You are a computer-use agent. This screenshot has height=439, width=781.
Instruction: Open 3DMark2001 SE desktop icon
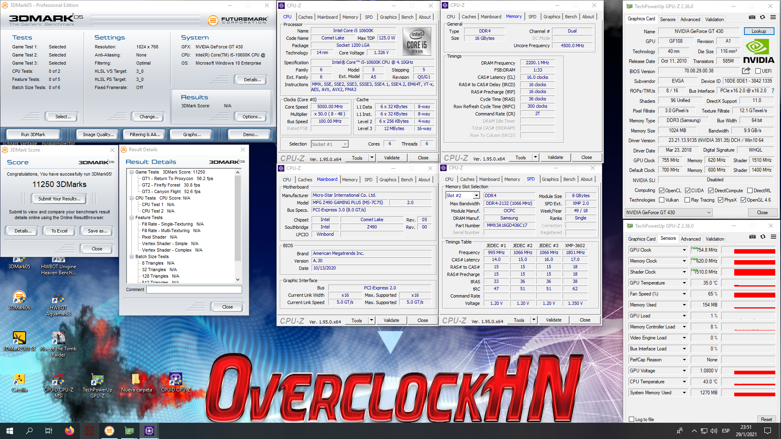point(19,341)
